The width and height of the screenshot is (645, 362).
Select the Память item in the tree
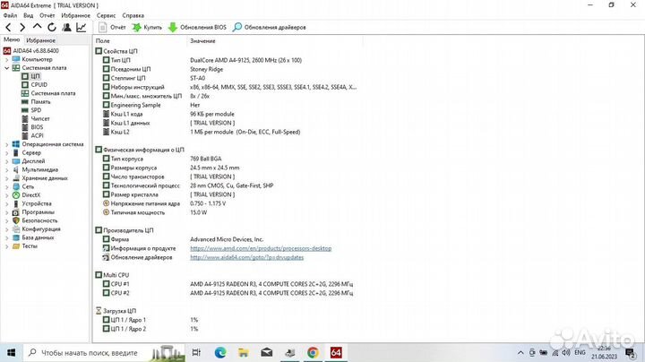point(36,101)
